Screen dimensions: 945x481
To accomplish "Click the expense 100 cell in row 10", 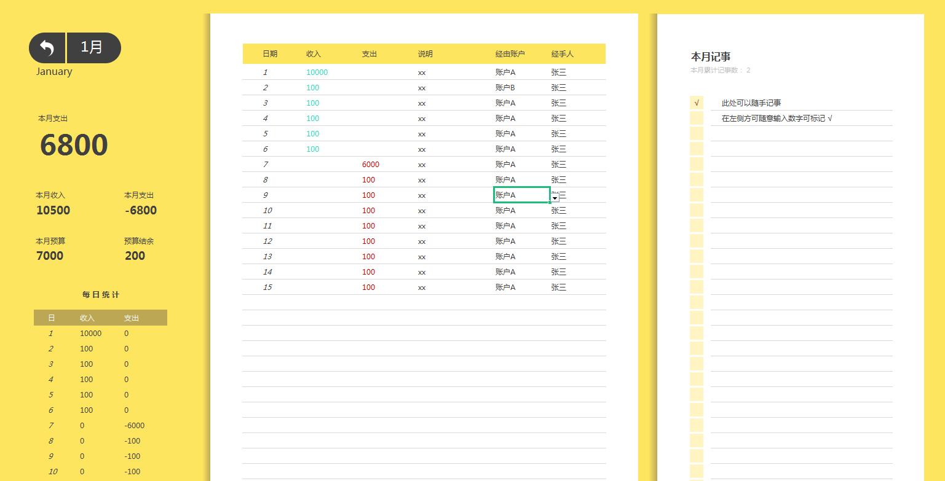I will pos(368,210).
